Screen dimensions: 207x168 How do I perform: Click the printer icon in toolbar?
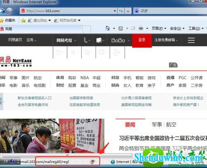[141, 28]
